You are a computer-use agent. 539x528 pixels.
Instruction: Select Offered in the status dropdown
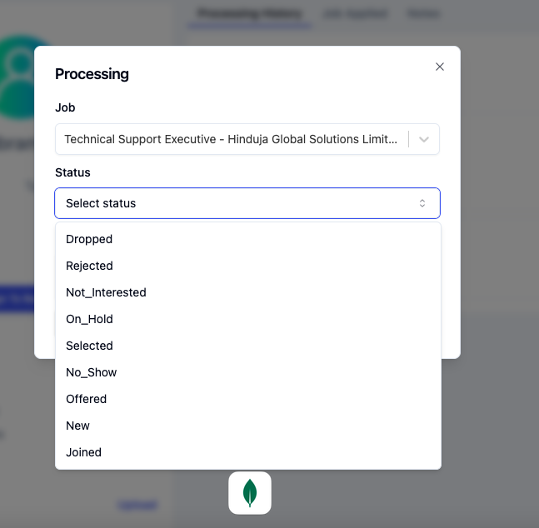(x=86, y=399)
